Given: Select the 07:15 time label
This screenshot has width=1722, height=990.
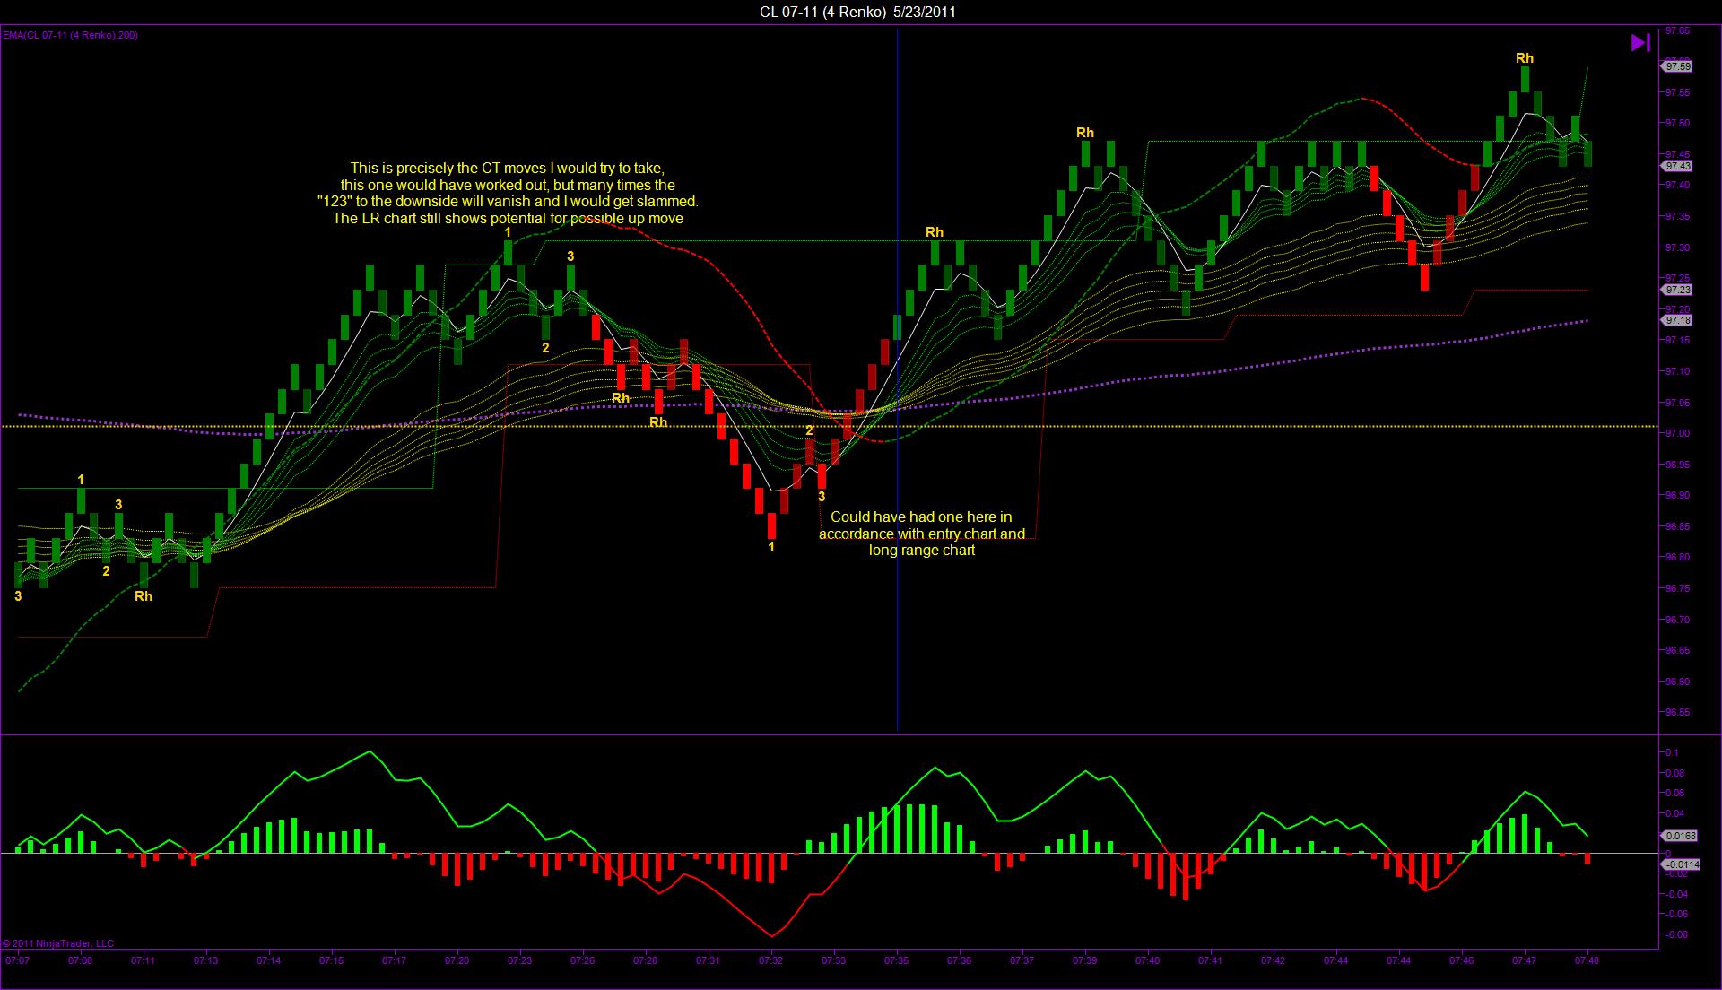Looking at the screenshot, I should (x=331, y=960).
